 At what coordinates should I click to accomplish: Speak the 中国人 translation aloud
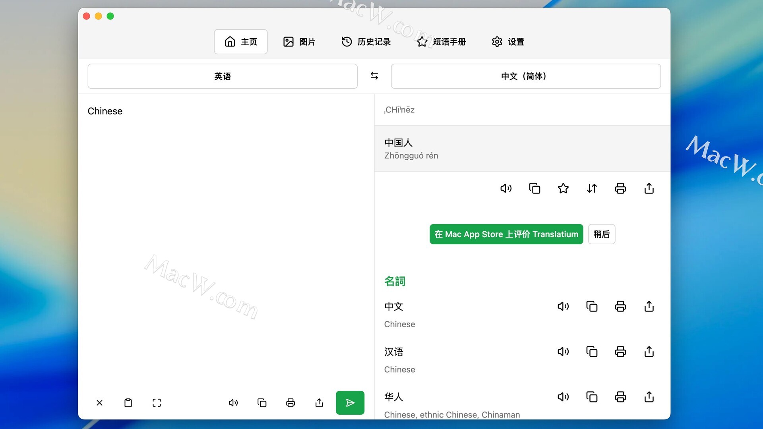[x=506, y=188]
